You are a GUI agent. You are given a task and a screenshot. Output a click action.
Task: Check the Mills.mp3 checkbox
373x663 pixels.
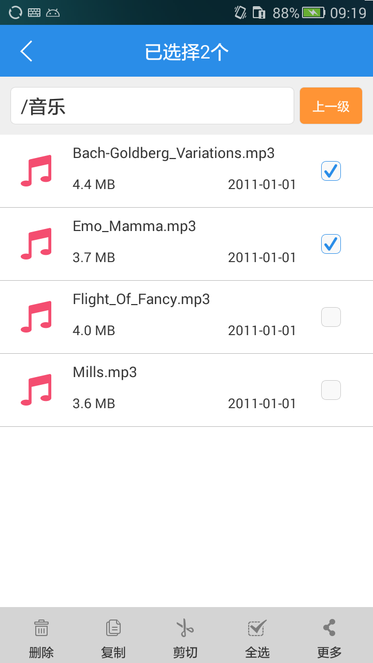click(331, 390)
